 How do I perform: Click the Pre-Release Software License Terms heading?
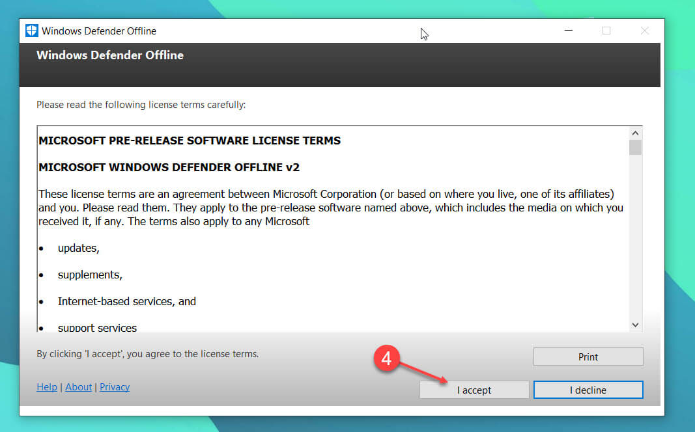tap(190, 141)
